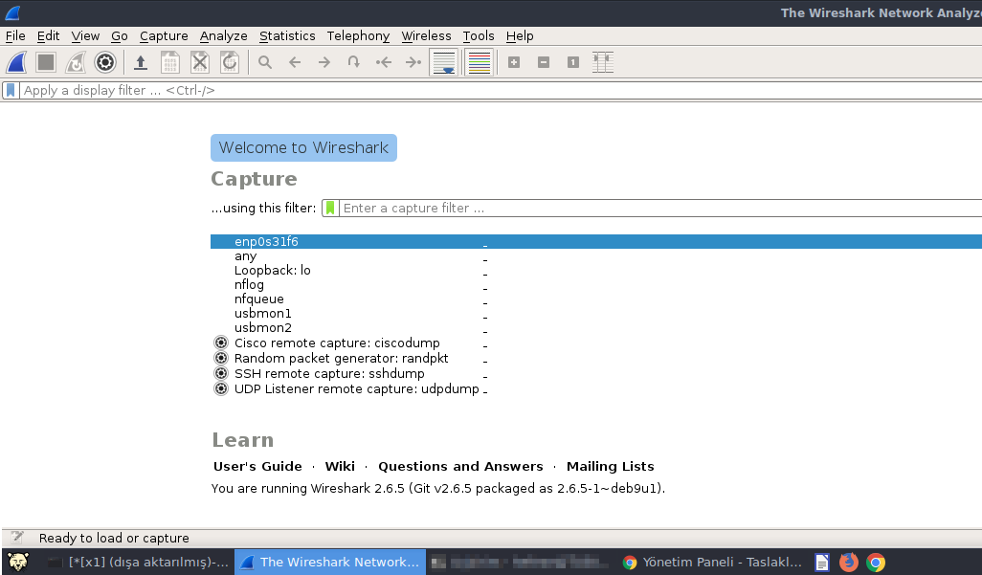The image size is (982, 575).
Task: Switch to Yönetim Paneli Chrome taskbar window
Action: tap(712, 563)
